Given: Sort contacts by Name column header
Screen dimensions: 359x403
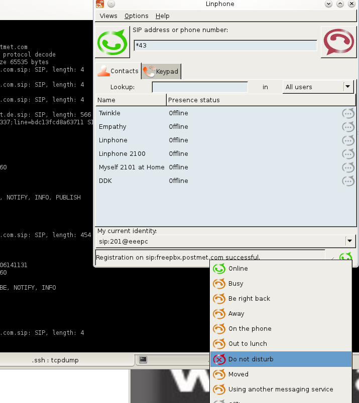Looking at the screenshot, I should 131,100.
